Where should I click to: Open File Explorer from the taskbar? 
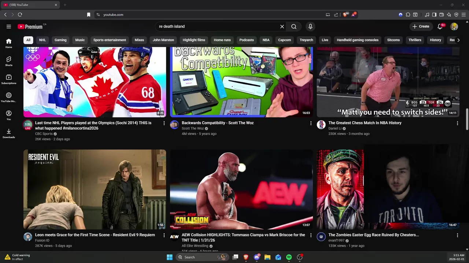[267, 257]
